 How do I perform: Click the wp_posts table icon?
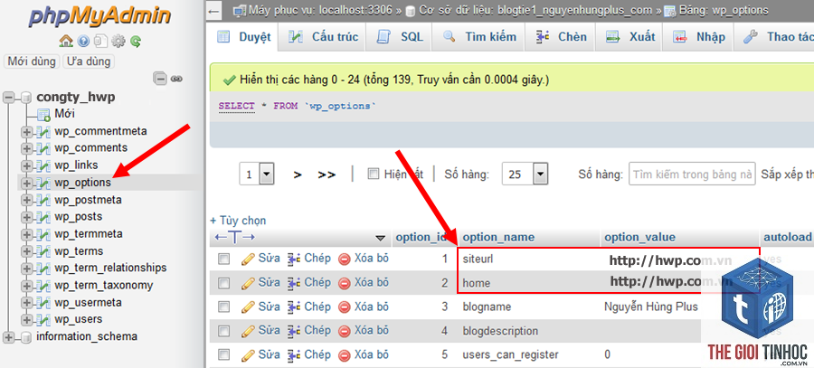(x=43, y=216)
